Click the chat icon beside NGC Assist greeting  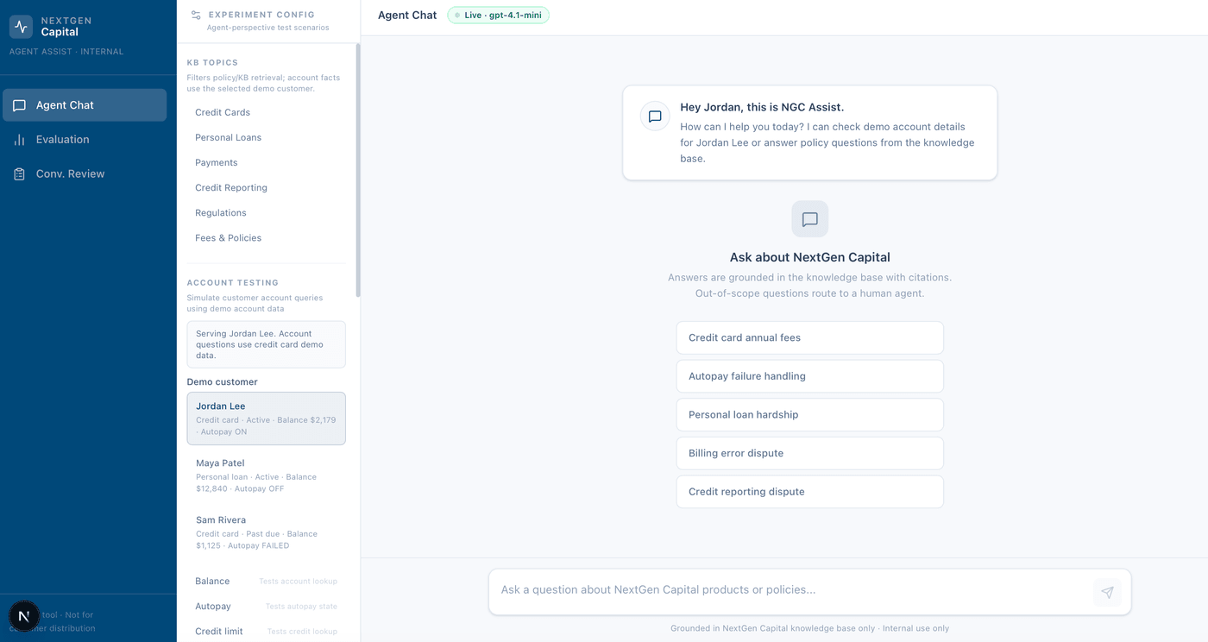click(x=655, y=116)
